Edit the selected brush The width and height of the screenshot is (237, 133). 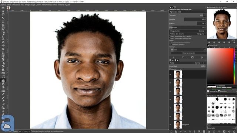(209, 132)
